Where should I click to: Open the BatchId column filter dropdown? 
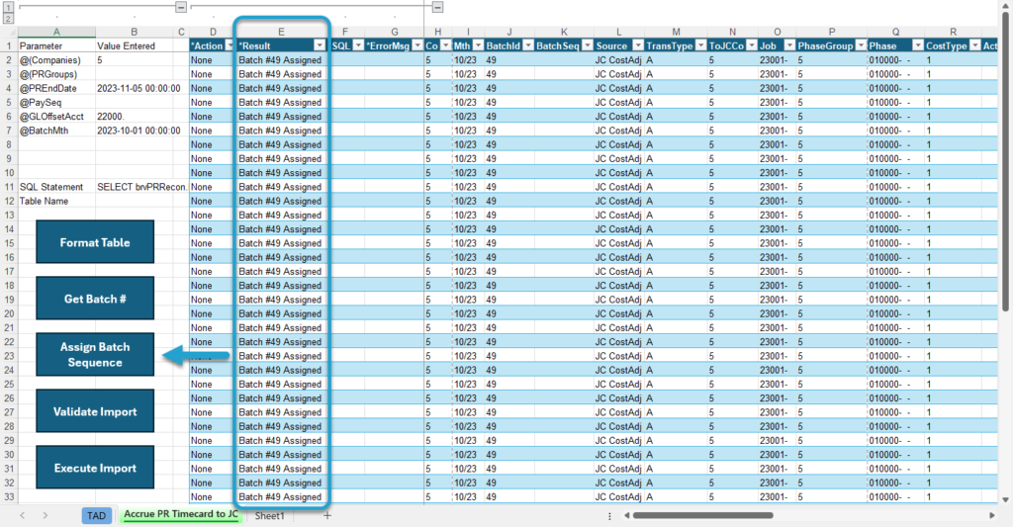528,45
